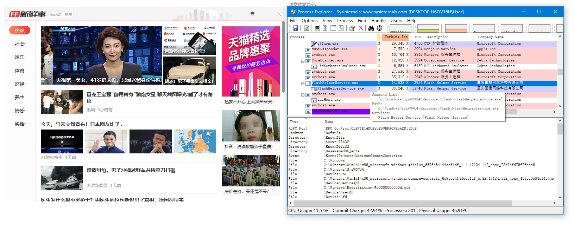The height and width of the screenshot is (225, 574).
Task: Click the Process Explorer title bar icon
Action: (293, 12)
